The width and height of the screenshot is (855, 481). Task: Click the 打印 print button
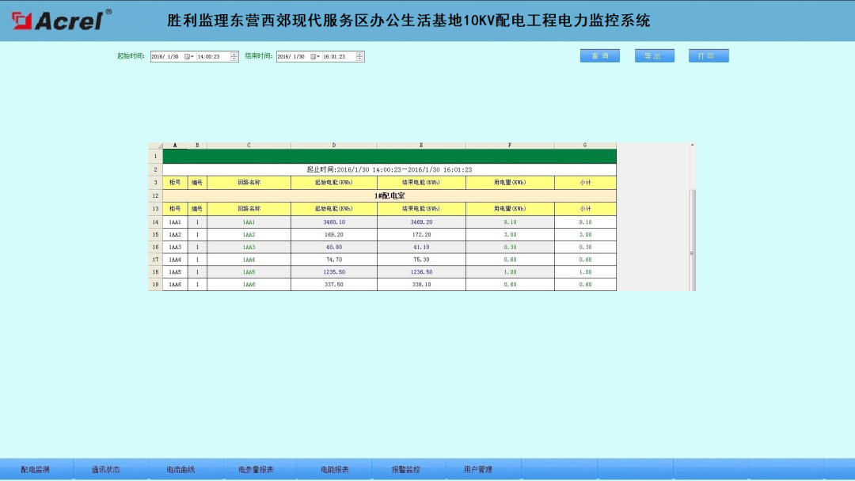click(709, 55)
